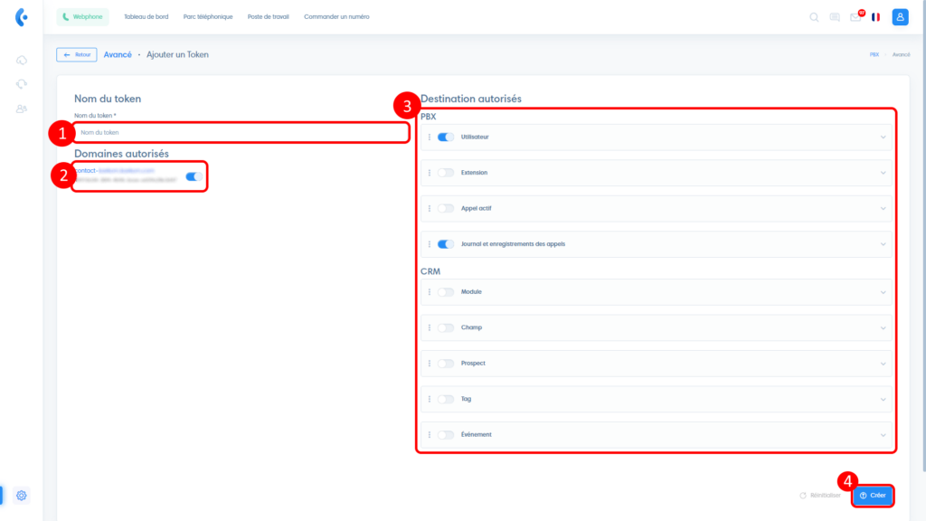Click the Nom du token input field

[240, 133]
